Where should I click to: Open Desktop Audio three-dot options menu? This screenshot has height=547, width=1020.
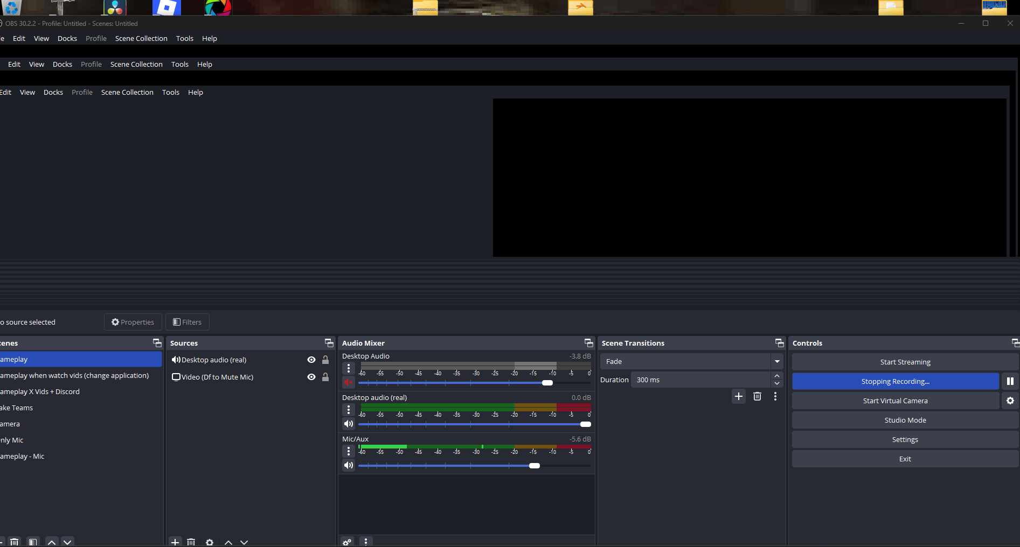click(349, 368)
